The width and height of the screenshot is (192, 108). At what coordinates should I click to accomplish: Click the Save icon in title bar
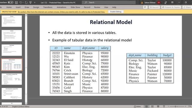click(x=16, y=2)
